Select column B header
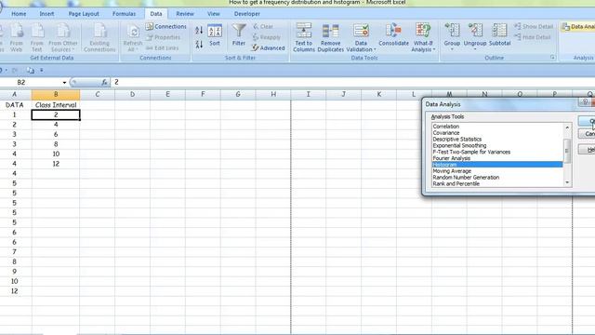This screenshot has width=595, height=335. click(x=56, y=94)
